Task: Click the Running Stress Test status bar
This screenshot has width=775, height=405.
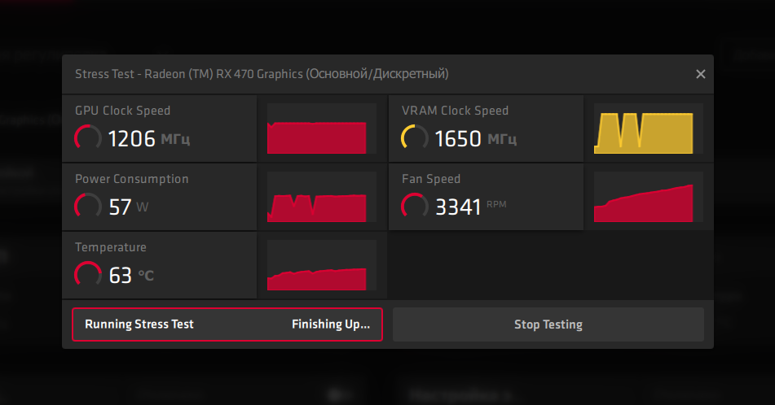Action: (227, 324)
